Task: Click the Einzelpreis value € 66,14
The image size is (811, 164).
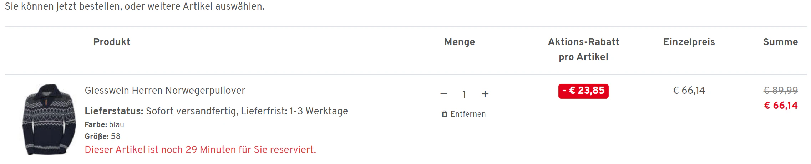Action: click(689, 91)
